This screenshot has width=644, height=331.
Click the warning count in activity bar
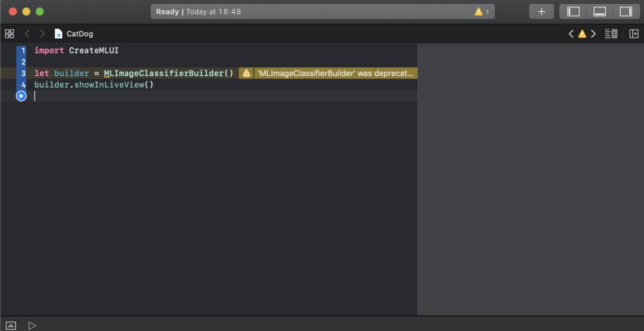click(481, 11)
